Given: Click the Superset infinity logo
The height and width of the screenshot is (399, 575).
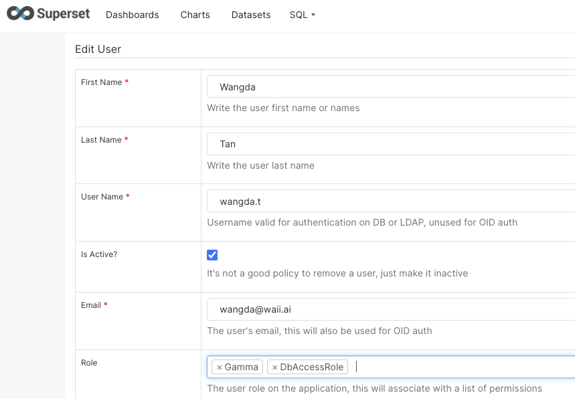Looking at the screenshot, I should tap(21, 13).
